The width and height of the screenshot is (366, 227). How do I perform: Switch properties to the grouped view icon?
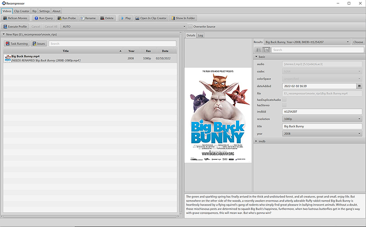[266, 50]
